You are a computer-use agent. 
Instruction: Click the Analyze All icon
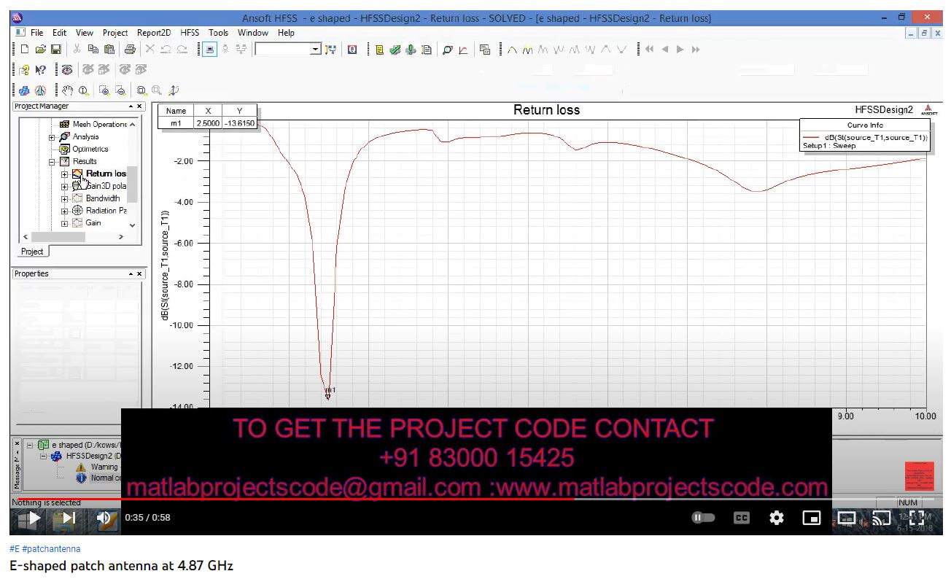click(x=411, y=50)
